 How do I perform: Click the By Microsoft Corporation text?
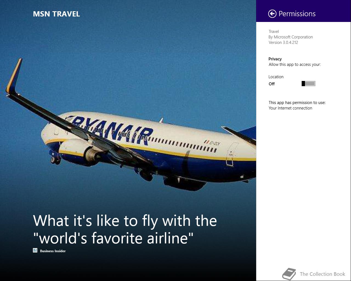click(291, 37)
